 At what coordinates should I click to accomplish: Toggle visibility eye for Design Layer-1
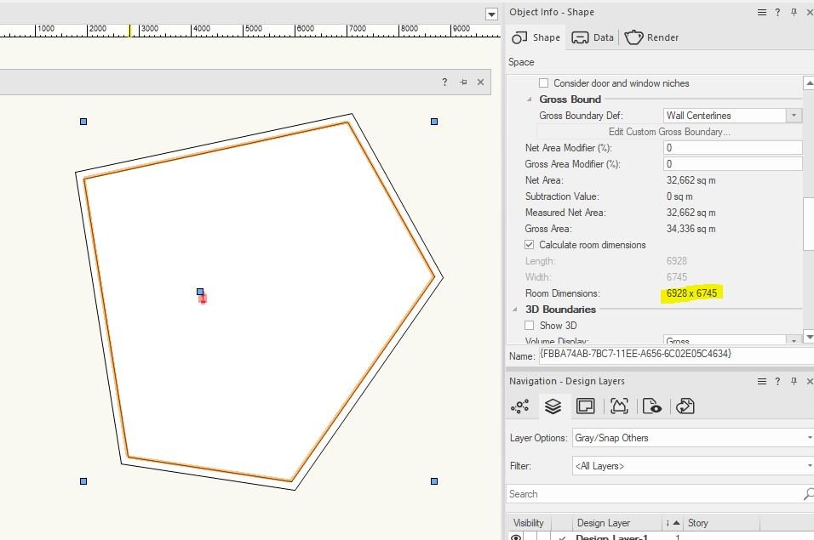click(517, 537)
